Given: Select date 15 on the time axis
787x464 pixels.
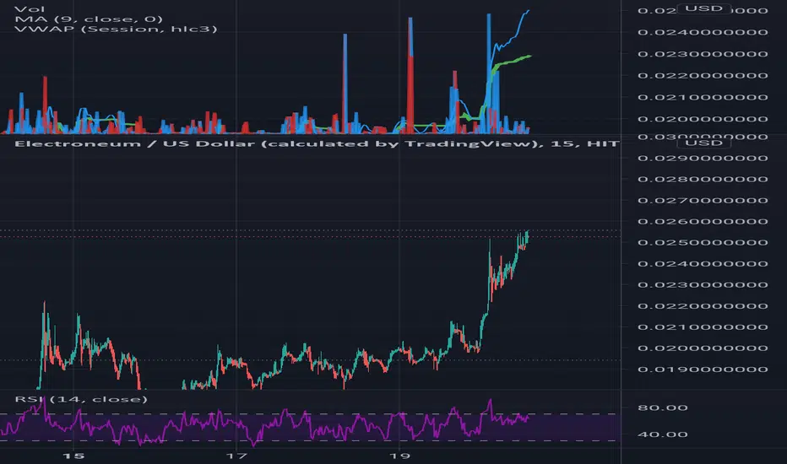Looking at the screenshot, I should [x=73, y=456].
